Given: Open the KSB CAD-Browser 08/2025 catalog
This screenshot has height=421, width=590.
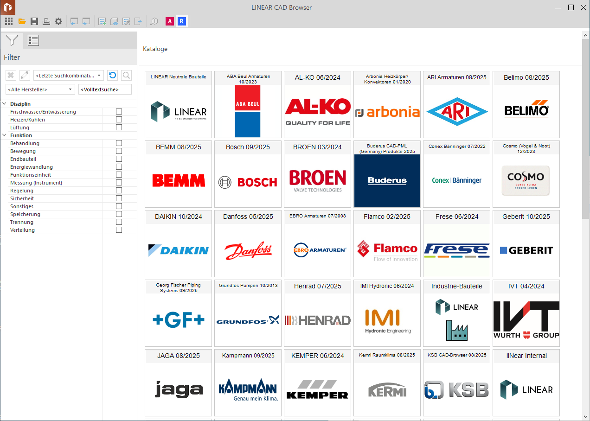Looking at the screenshot, I should click(456, 383).
